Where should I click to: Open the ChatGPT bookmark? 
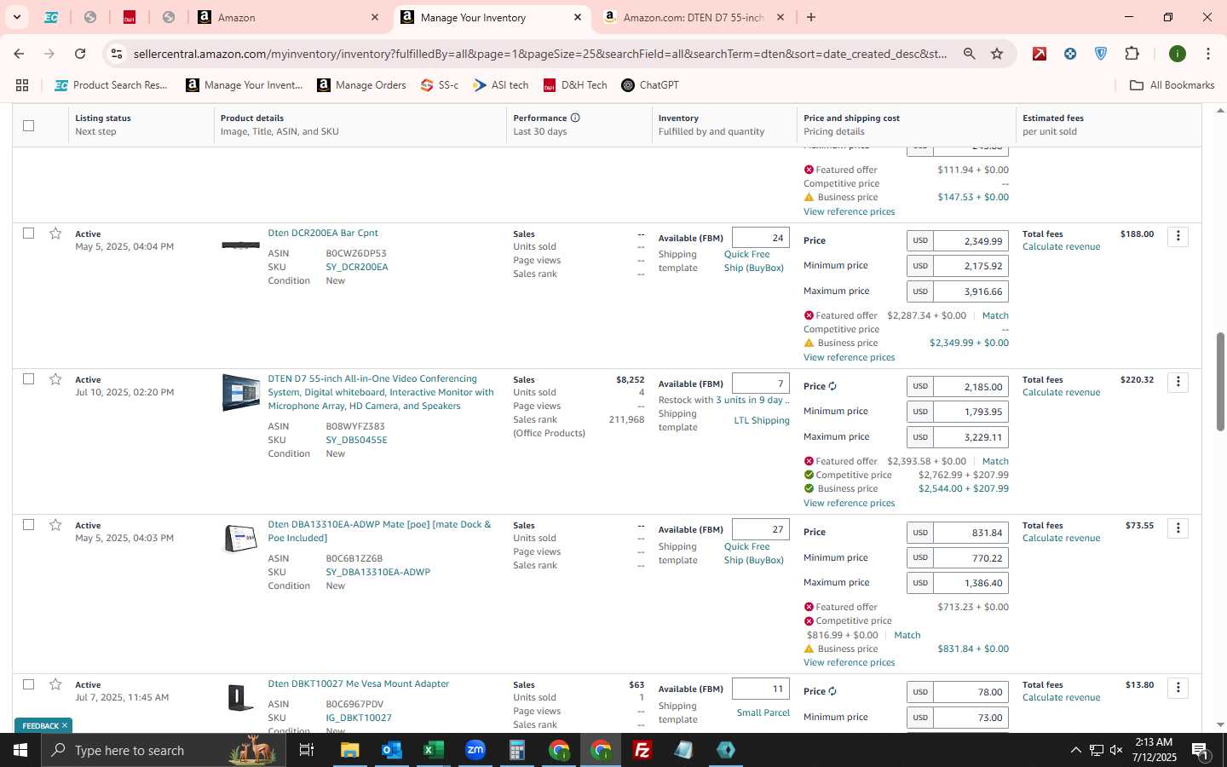(650, 85)
